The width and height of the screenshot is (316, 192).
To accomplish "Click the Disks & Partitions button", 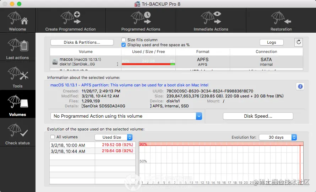I will click(x=82, y=42).
